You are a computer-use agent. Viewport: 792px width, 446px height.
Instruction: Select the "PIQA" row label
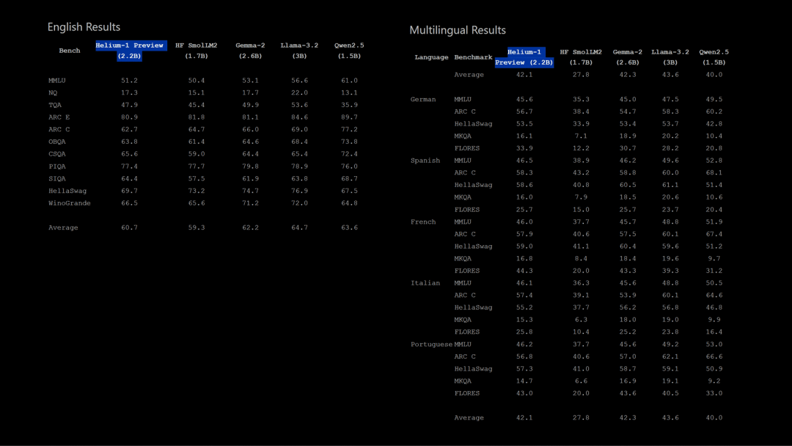pyautogui.click(x=57, y=167)
